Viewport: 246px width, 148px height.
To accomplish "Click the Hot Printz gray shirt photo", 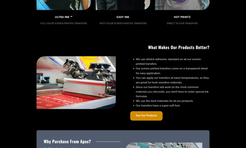I will pos(182,5).
